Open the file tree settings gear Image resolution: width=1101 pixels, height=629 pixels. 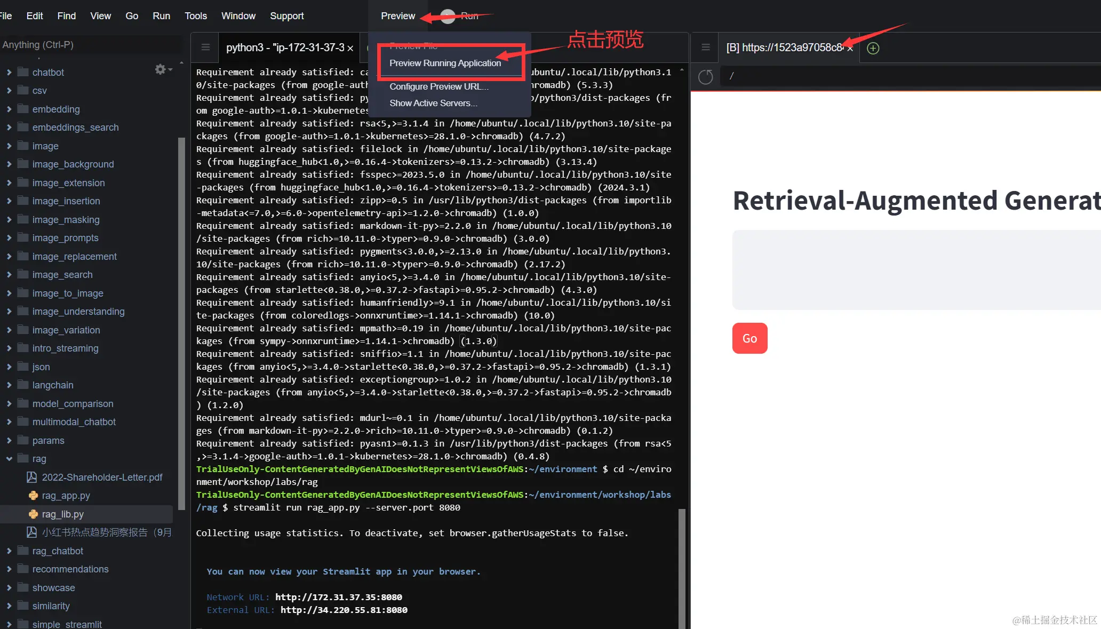163,69
